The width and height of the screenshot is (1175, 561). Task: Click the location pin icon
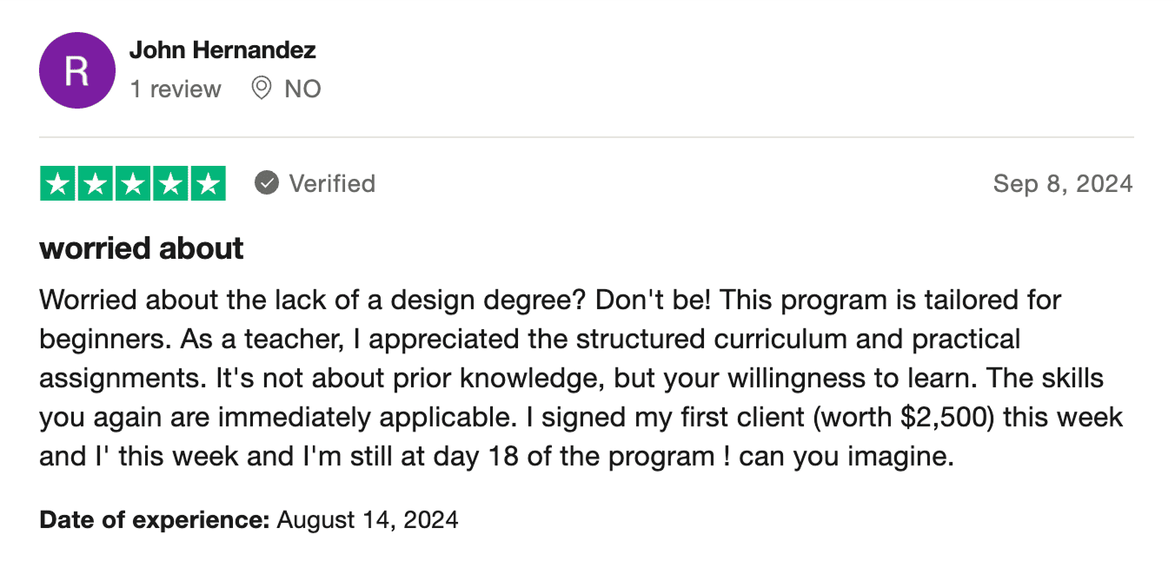tap(261, 89)
